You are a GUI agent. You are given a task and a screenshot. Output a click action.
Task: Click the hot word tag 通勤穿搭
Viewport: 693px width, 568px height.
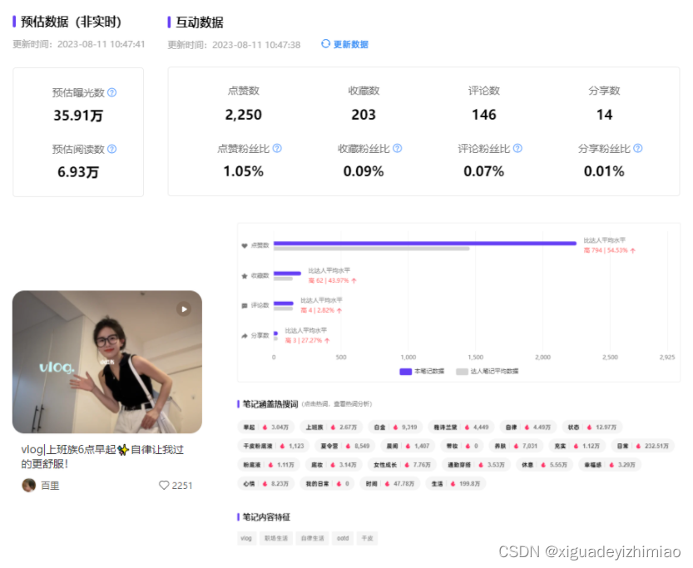(x=476, y=465)
